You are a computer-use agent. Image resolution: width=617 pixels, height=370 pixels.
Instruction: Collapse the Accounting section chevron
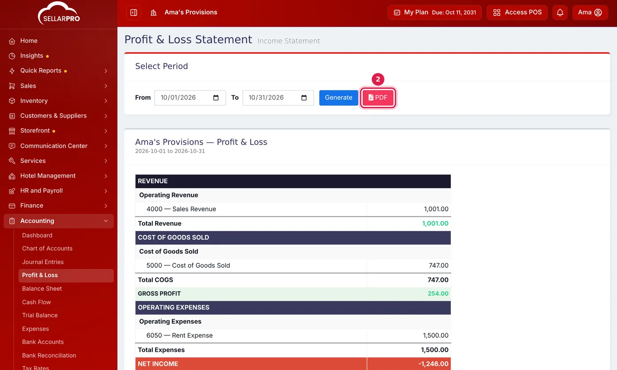point(106,221)
